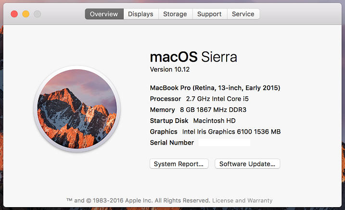Click the Startup Disk Macintosh HD line
Viewport: 345px width, 210px height.
click(x=193, y=121)
